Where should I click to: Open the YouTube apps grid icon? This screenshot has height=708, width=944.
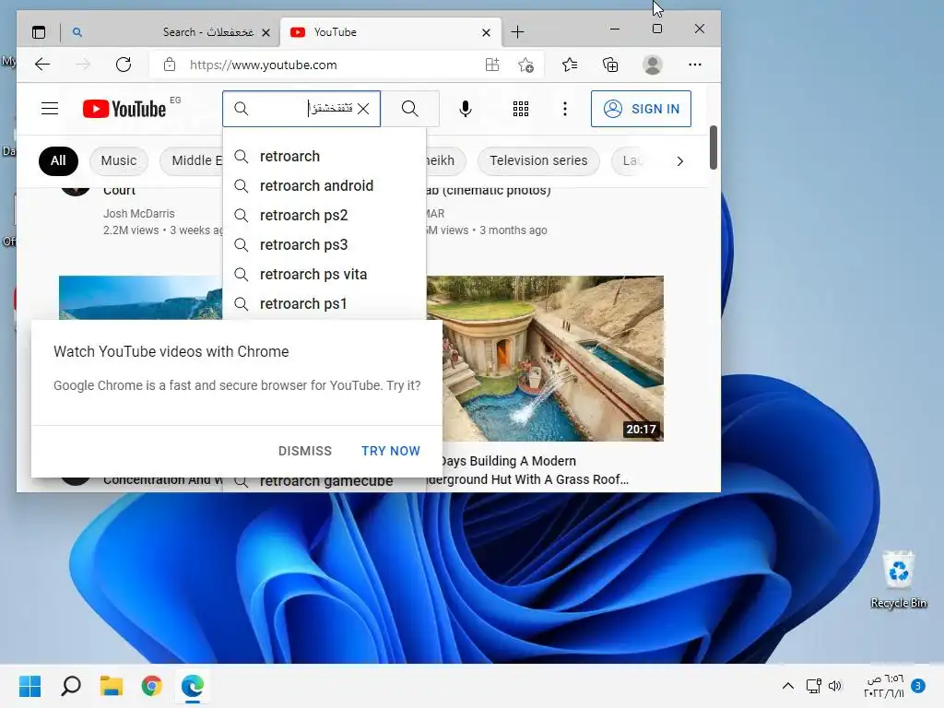(x=521, y=109)
